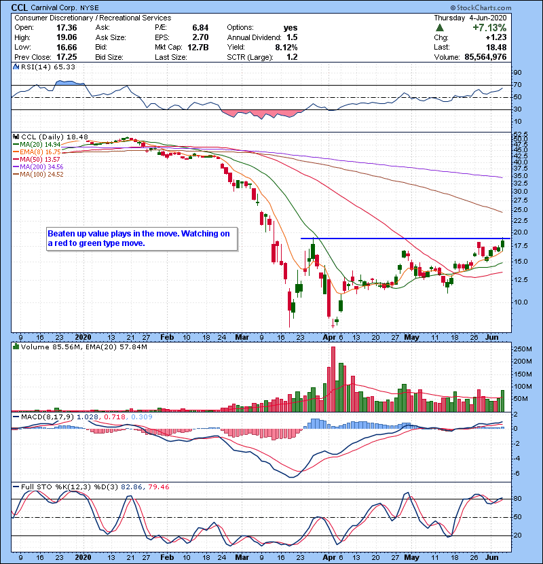
Task: Click the SCTR (Large) value 1.2
Action: point(292,57)
